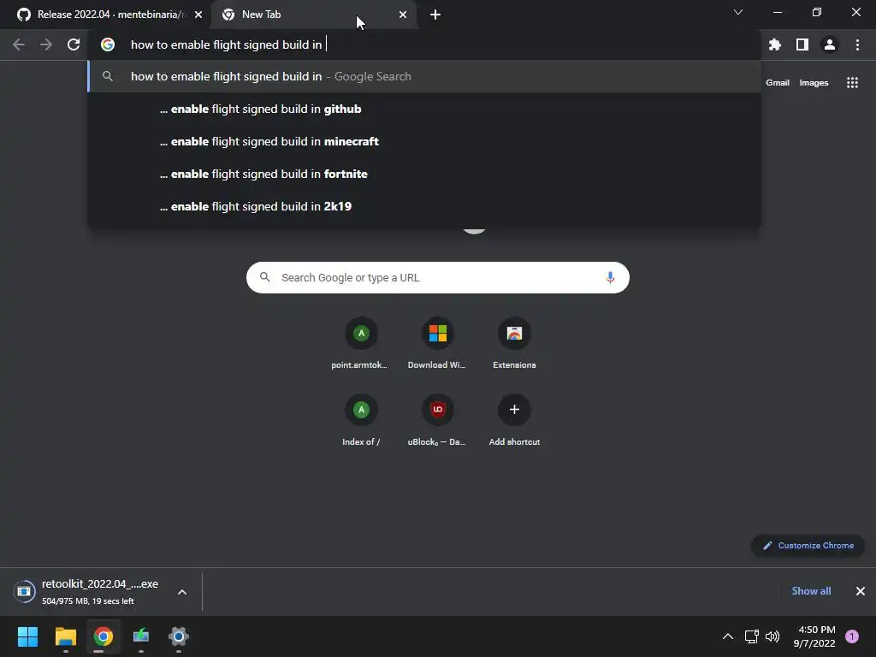This screenshot has width=876, height=657.
Task: Click Show all downloads
Action: 811,591
